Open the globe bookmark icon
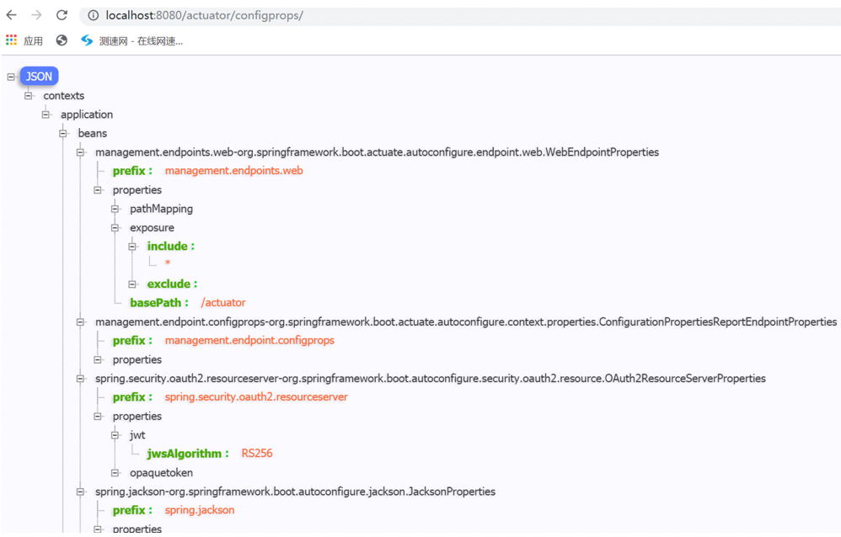The width and height of the screenshot is (841, 537). pos(62,40)
